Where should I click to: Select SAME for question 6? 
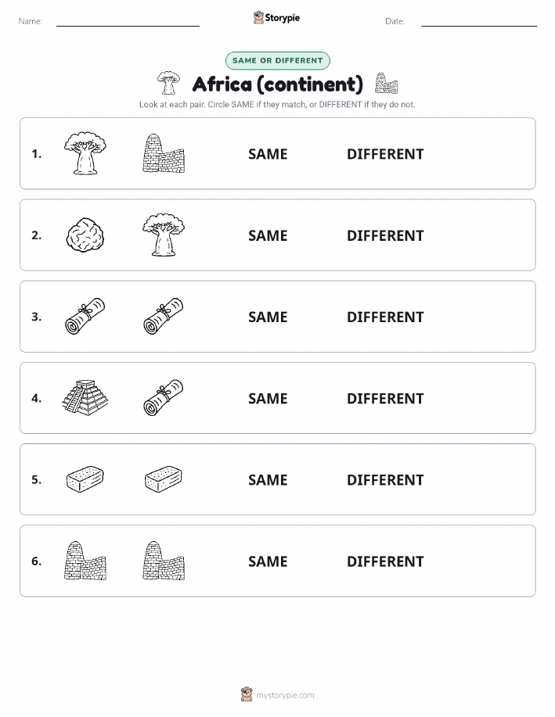(x=268, y=561)
